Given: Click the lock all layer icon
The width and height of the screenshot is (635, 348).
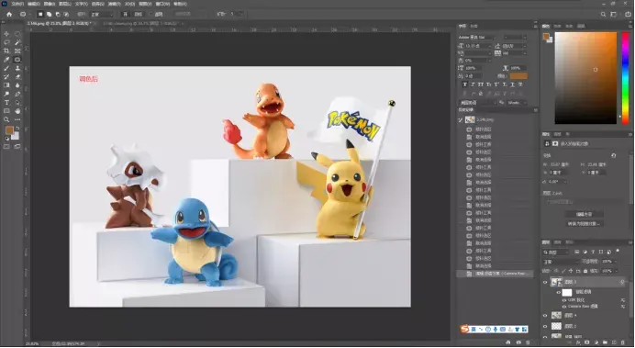Looking at the screenshot, I should [x=585, y=271].
